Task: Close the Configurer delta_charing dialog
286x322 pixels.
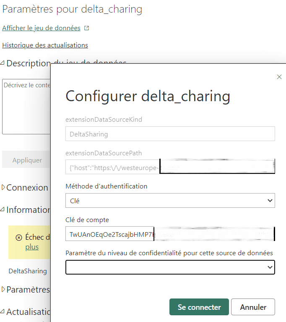Action: click(279, 77)
